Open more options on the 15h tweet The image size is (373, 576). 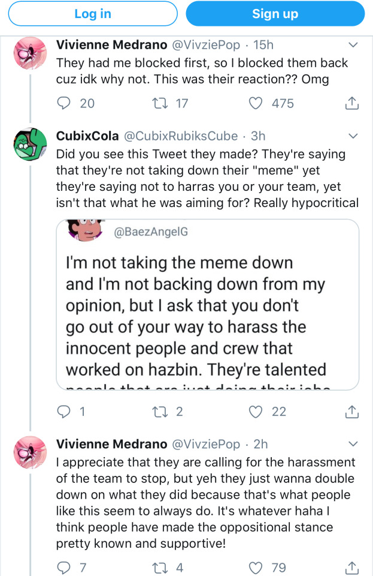353,45
